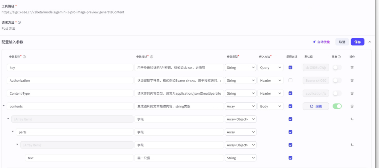Toggle required checkbox for Content-Type
This screenshot has width=379, height=168.
tap(290, 93)
